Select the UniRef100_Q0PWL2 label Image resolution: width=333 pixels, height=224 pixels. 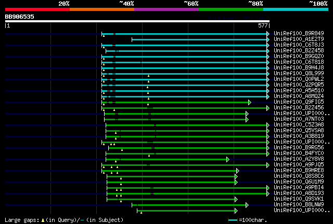[x=299, y=79]
